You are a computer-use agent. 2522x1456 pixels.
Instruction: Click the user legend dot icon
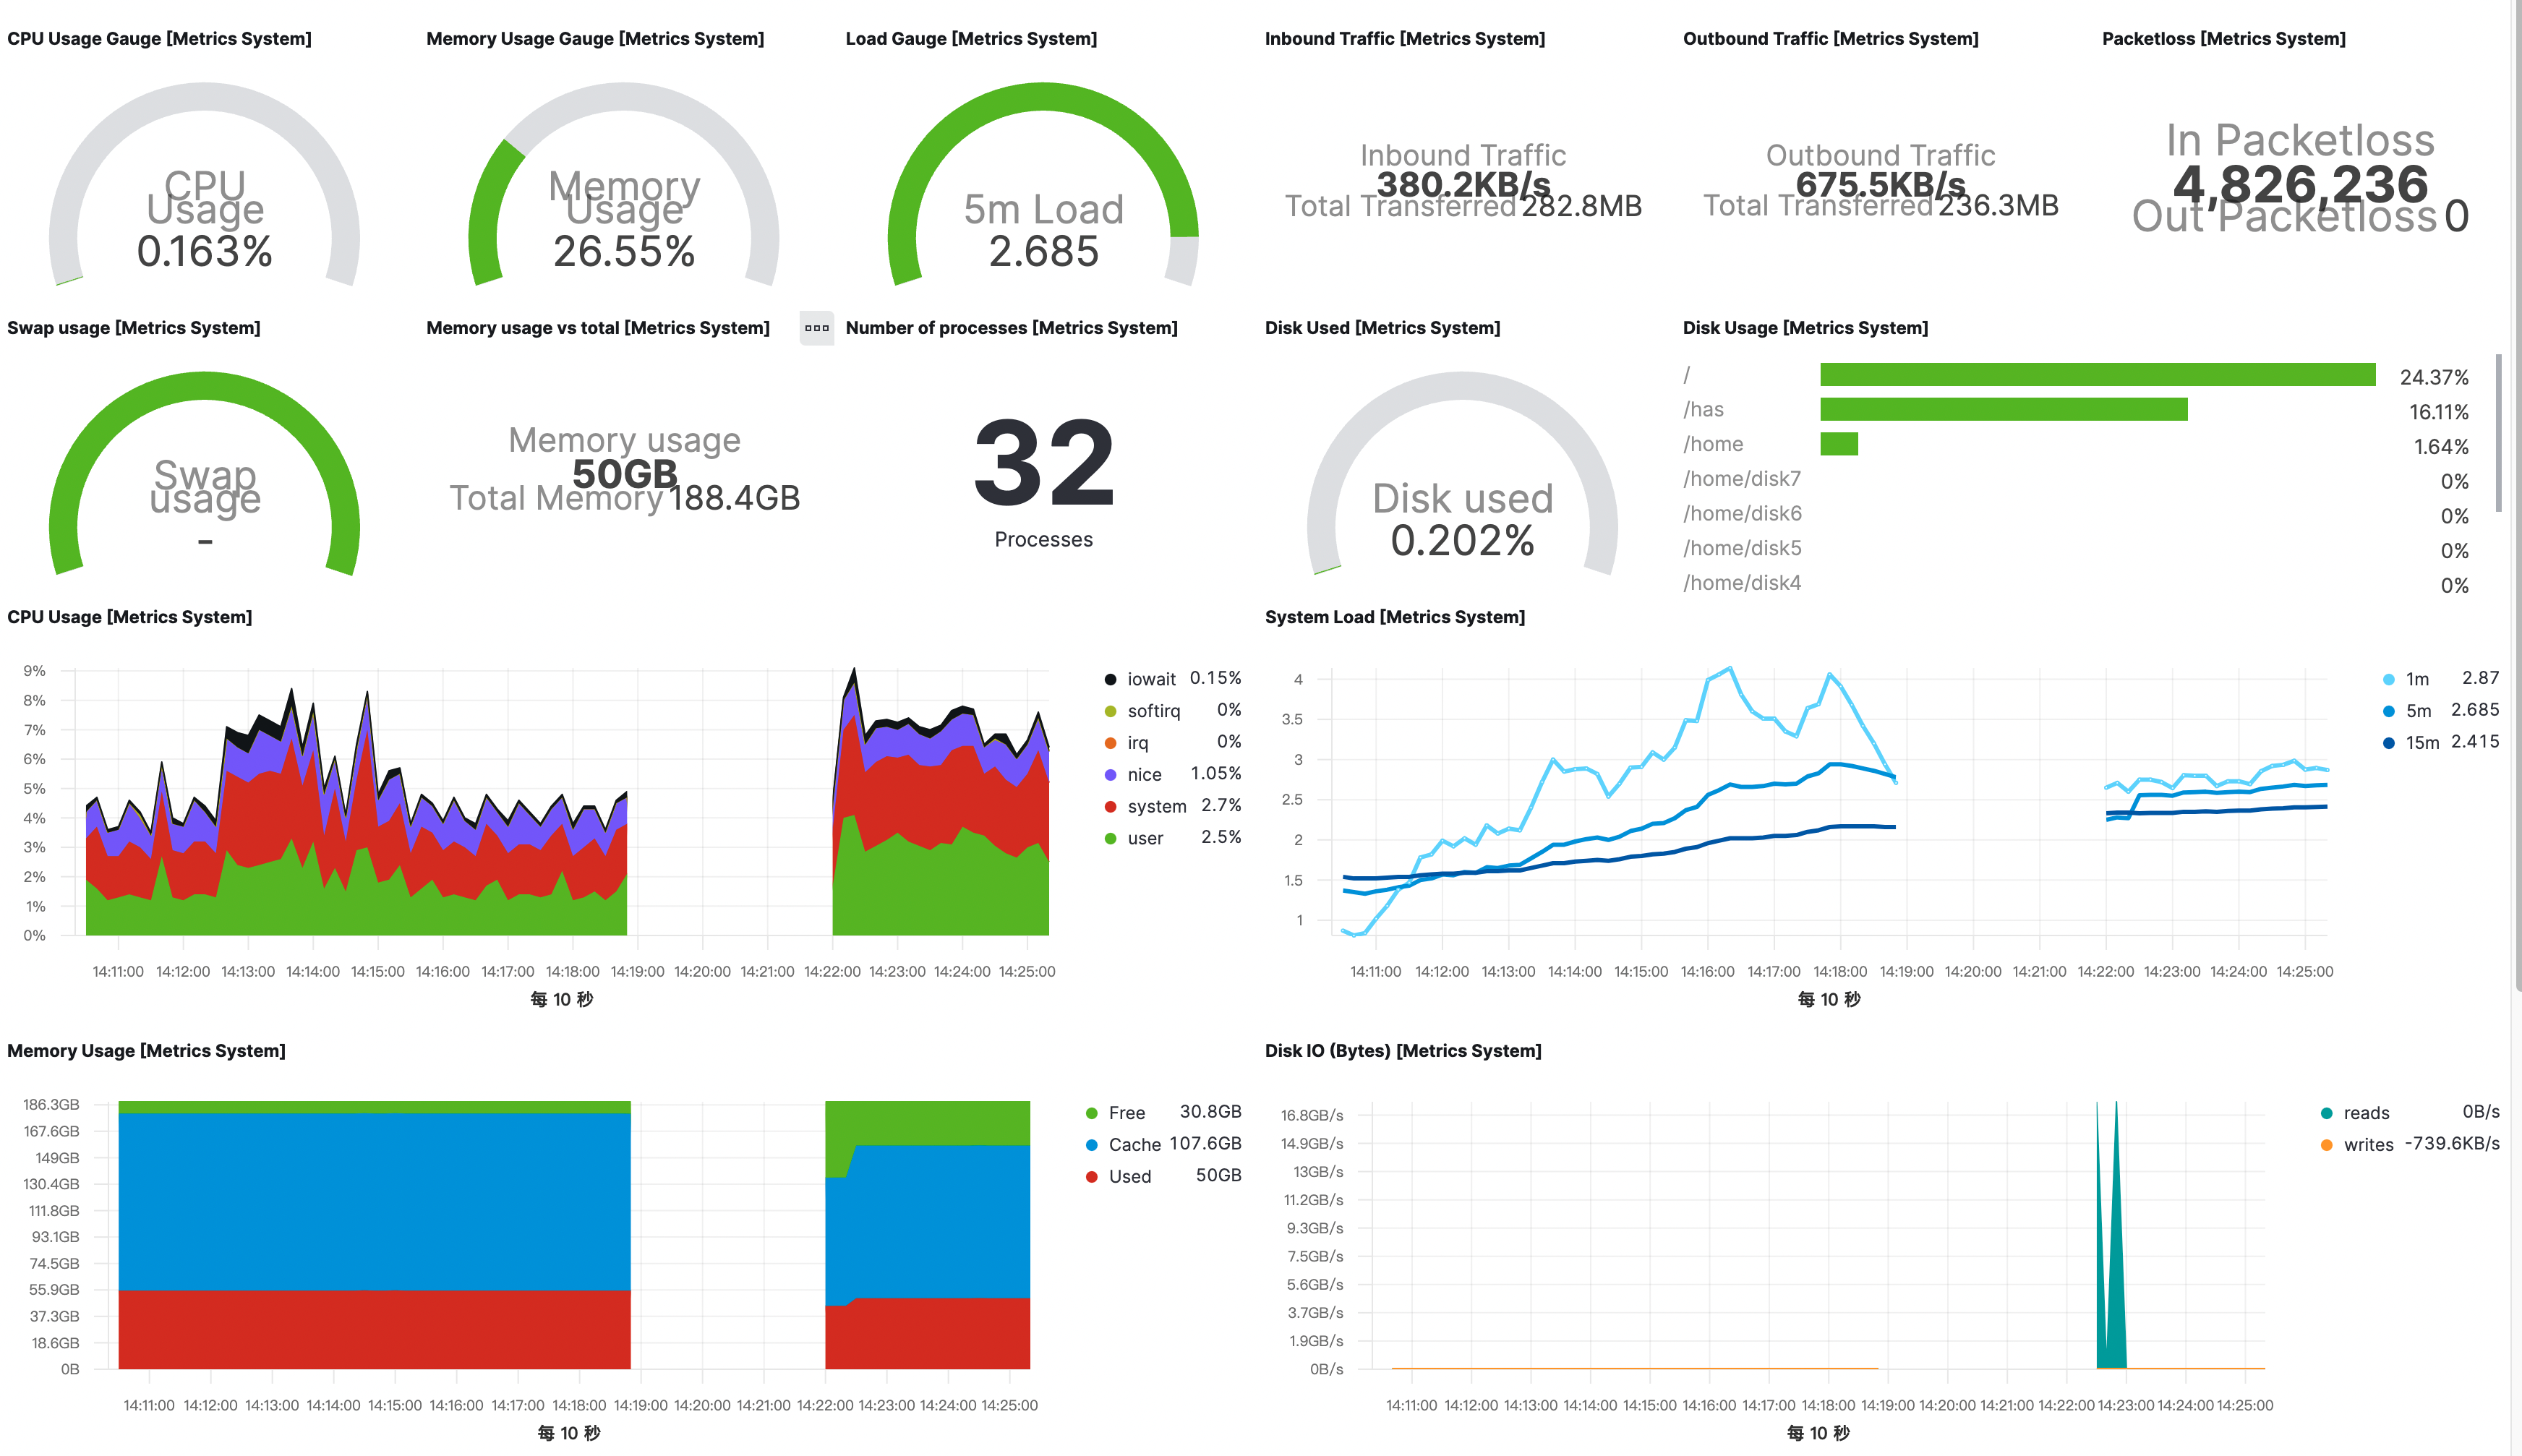tap(1110, 839)
